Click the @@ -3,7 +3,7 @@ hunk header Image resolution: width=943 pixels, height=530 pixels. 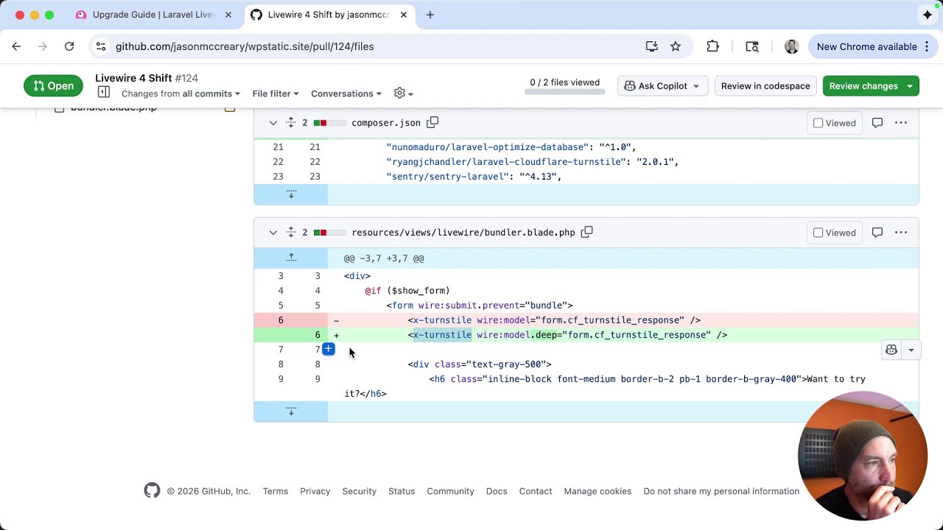[384, 258]
